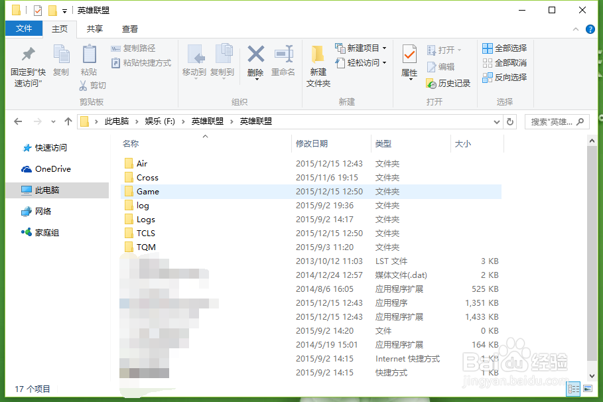This screenshot has height=402, width=603.
Task: Expand Easy access (轻松访问) dropdown
Action: click(384, 63)
